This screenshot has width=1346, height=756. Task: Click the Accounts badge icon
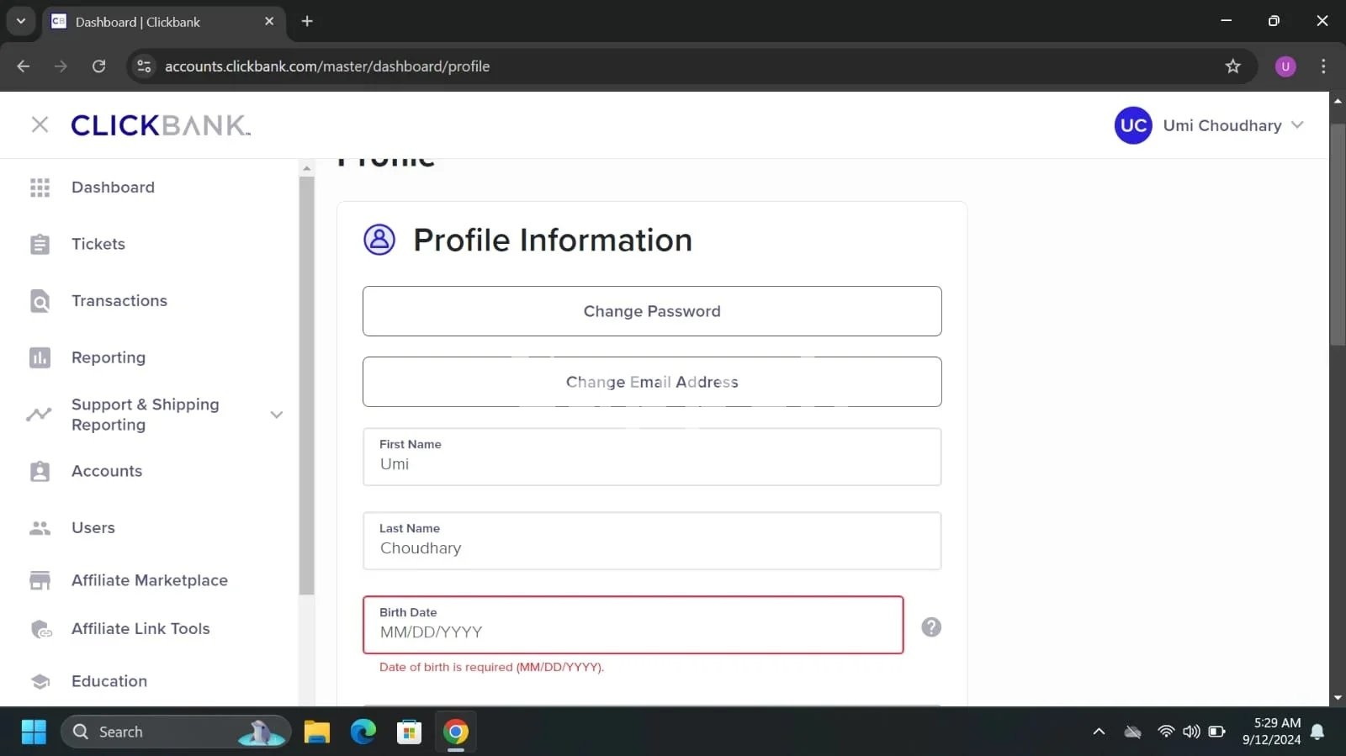tap(40, 471)
